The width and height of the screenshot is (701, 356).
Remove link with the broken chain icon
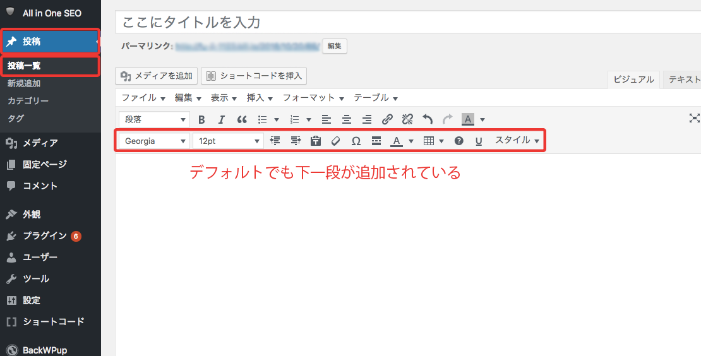407,119
